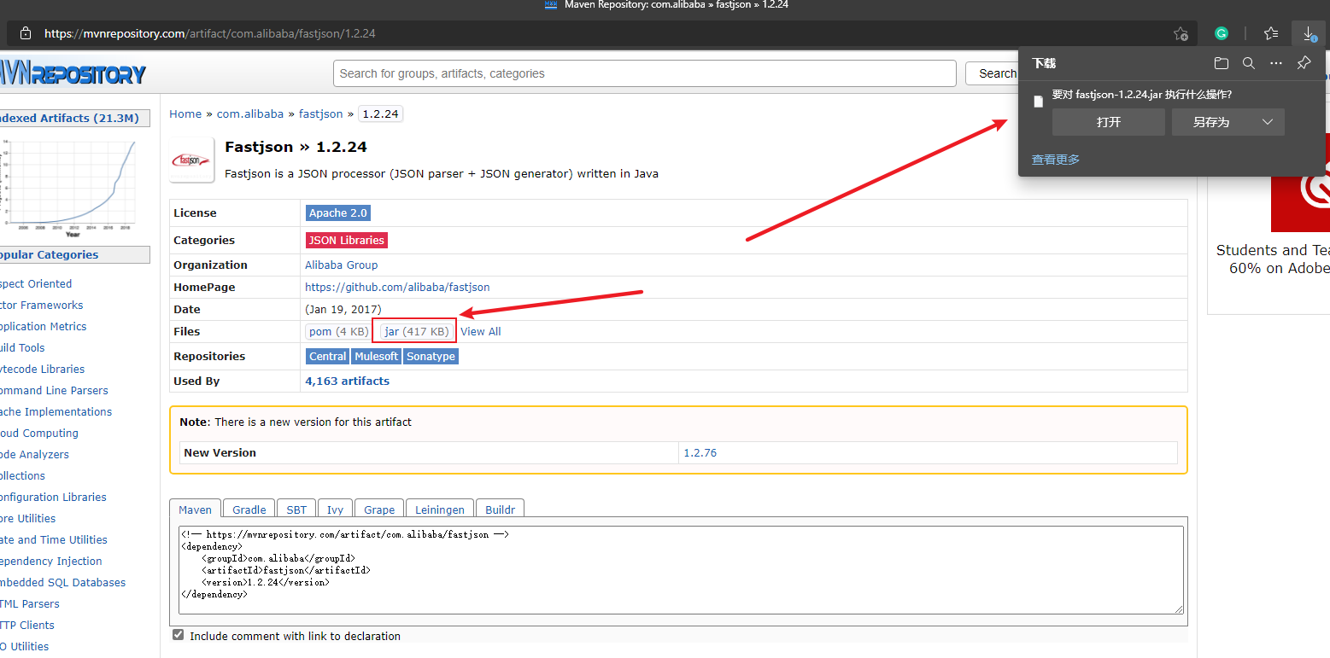Open Dependency Injection category
The height and width of the screenshot is (658, 1330).
50,562
